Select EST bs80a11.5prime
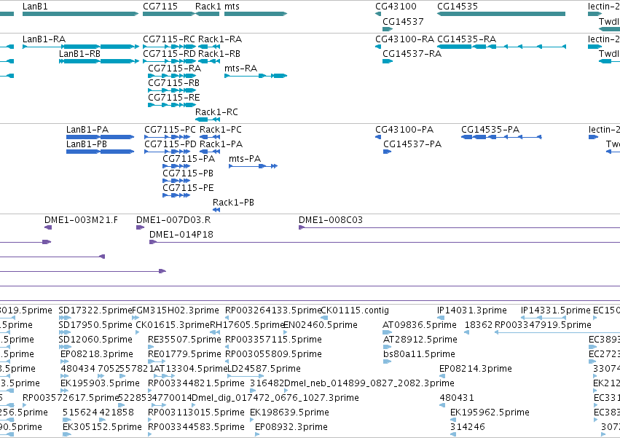Screen dimensions: 620x438 coord(387,361)
